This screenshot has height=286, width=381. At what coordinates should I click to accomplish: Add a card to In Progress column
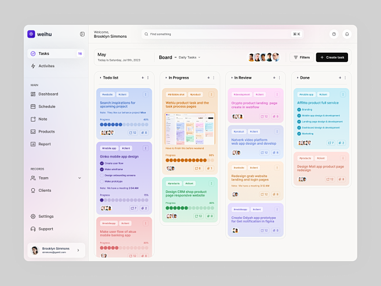208,78
